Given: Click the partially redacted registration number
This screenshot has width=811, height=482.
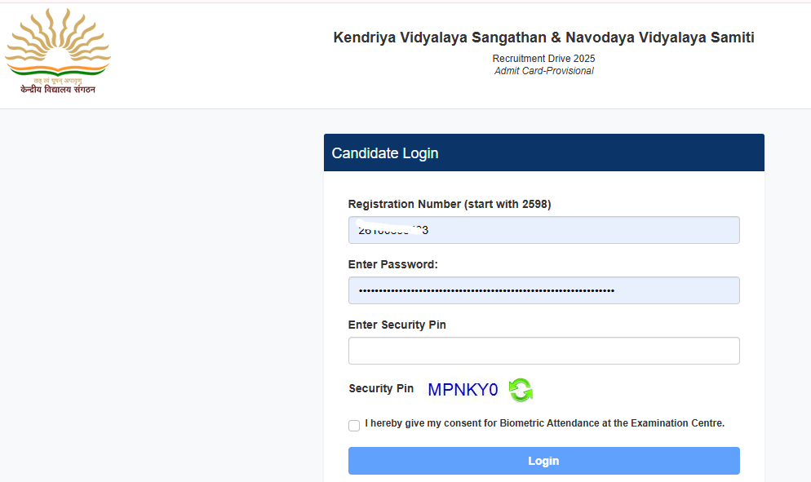Looking at the screenshot, I should pos(393,230).
